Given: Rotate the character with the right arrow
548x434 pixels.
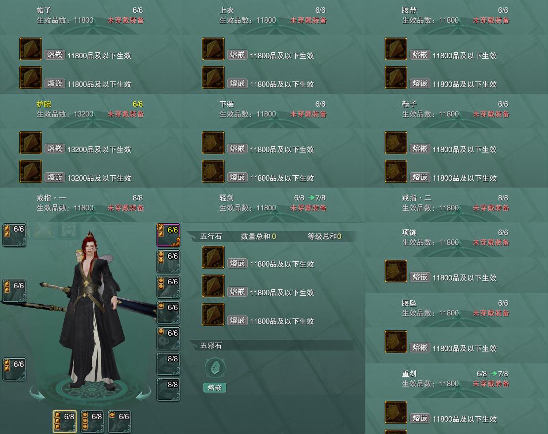Looking at the screenshot, I should (x=144, y=393).
